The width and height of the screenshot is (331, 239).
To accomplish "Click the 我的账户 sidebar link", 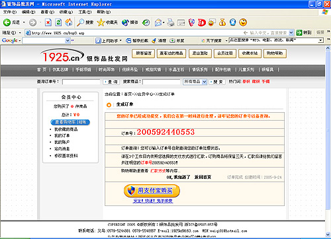I will click(62, 142).
